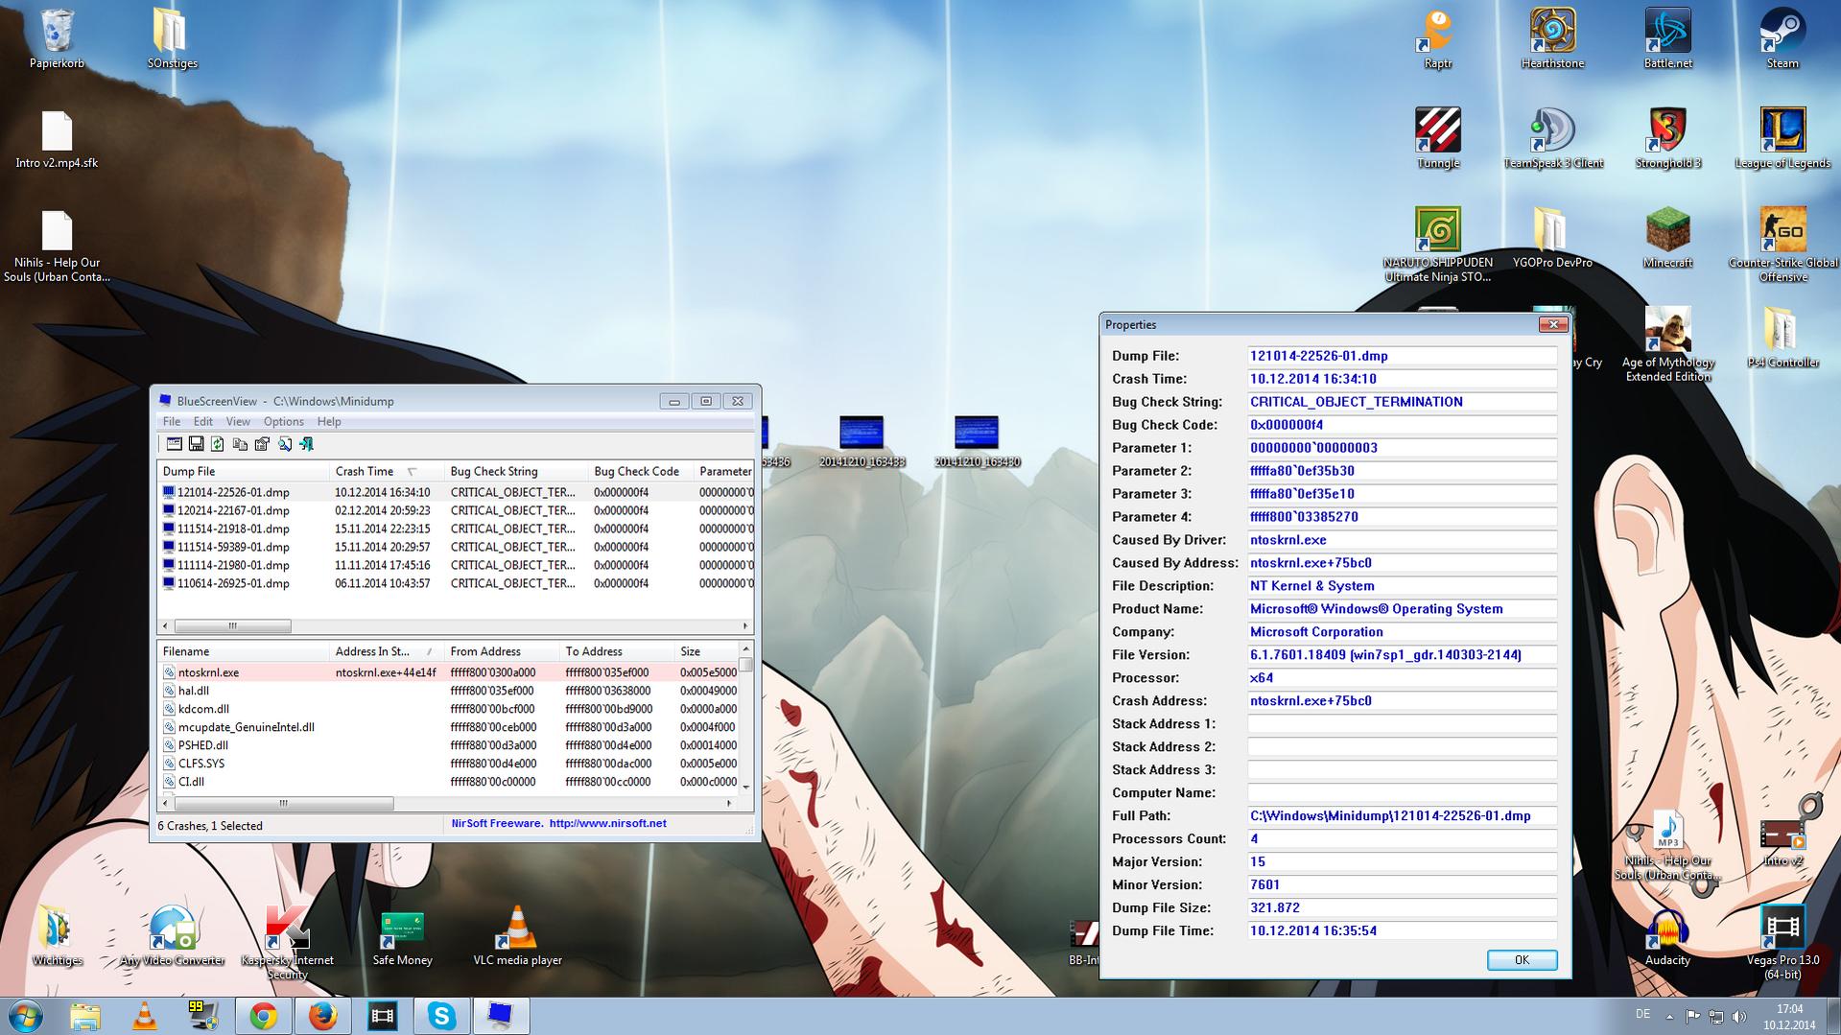Select the TeamSpeak 3 Client shortcut
Screen dimensions: 1841x1035
click(1552, 138)
